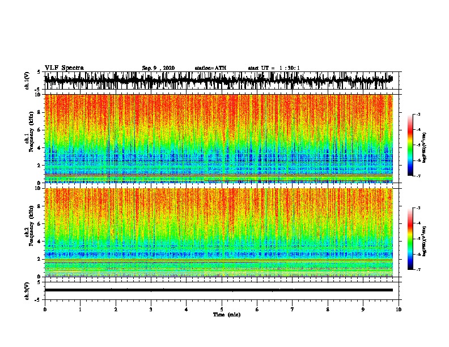The height and width of the screenshot is (347, 449).
Task: Click the "2" kHz tick on ch.2 frequency axis
Action: (x=40, y=259)
